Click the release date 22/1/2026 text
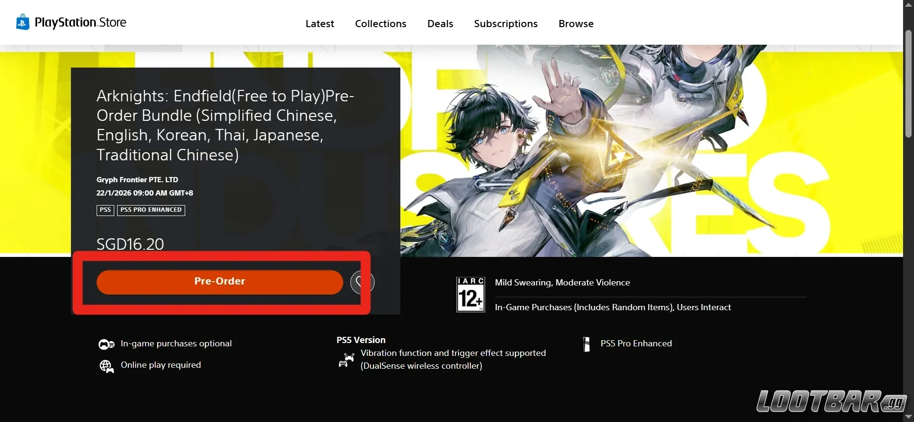Viewport: 914px width, 422px height. pos(145,193)
